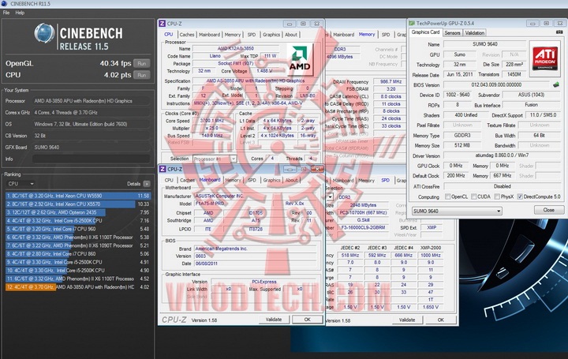Click OK in CPU-Z SPD window
568x359 pixels.
[x=440, y=320]
